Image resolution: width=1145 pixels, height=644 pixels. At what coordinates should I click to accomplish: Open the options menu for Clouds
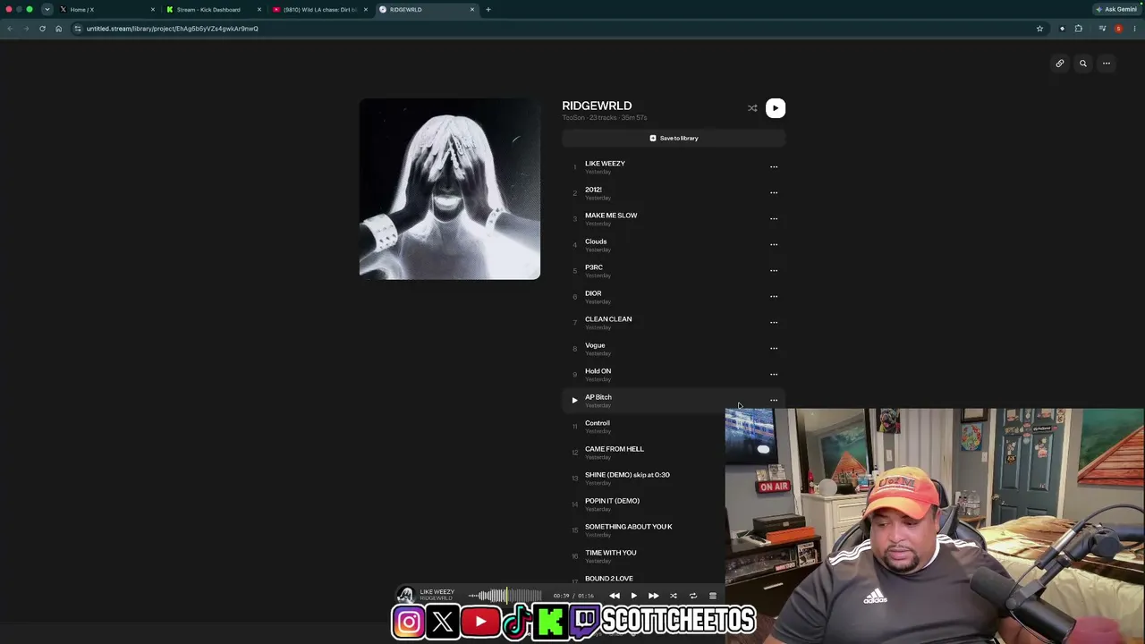pos(774,244)
